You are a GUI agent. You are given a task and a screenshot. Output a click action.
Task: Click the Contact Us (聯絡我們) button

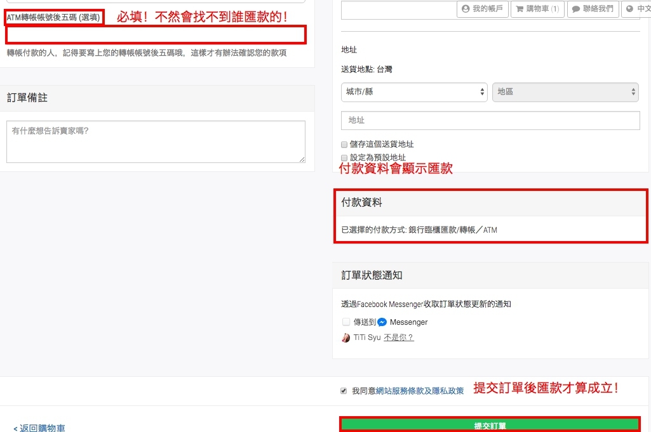tap(593, 9)
